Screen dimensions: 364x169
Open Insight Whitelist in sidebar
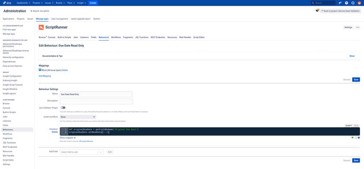pyautogui.click(x=10, y=89)
